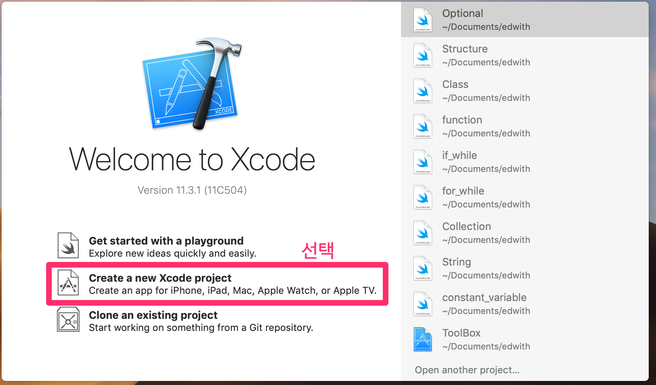Click the path under the Optional entry
This screenshot has height=385, width=656.
(x=486, y=27)
